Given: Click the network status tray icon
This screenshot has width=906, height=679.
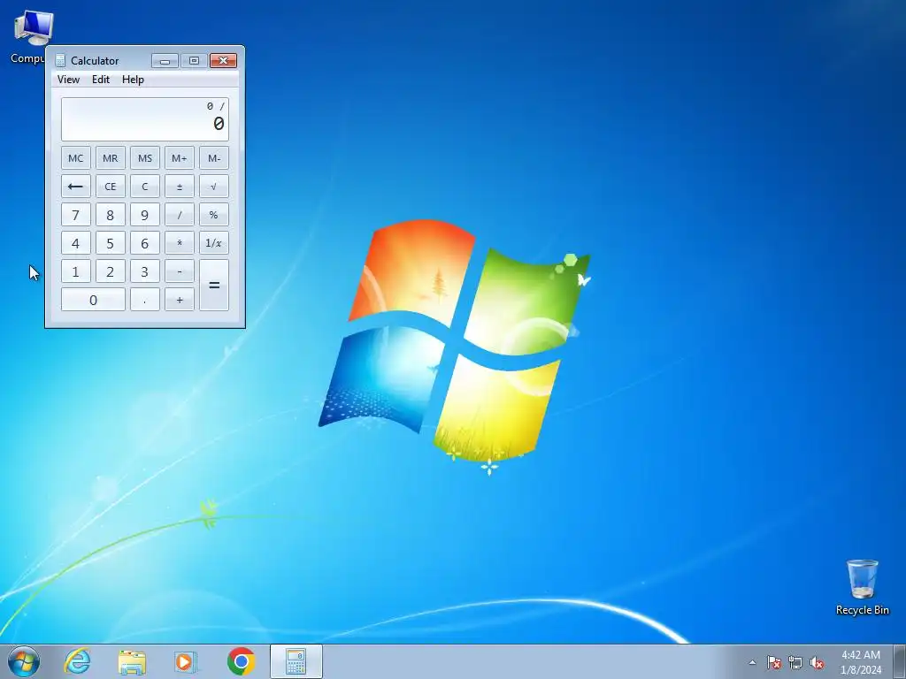Looking at the screenshot, I should pyautogui.click(x=795, y=662).
